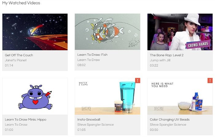Click the Color Changing UV Beads title
Screen dimensions: 215x137
pos(170,120)
